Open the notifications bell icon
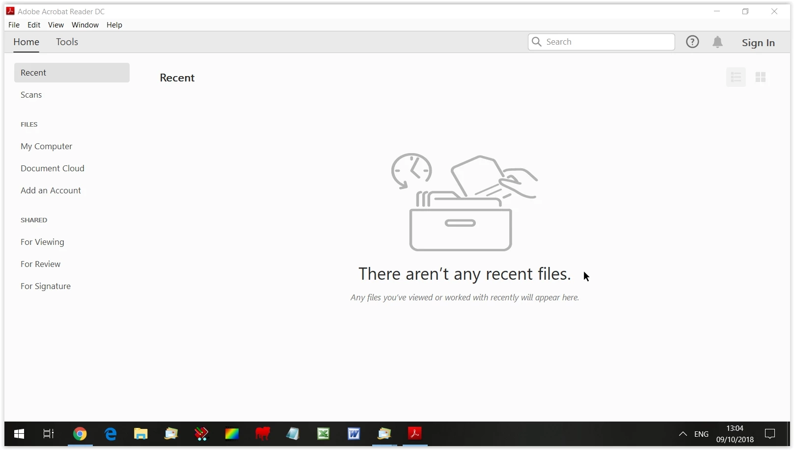Screen dimensions: 794x450 click(717, 42)
